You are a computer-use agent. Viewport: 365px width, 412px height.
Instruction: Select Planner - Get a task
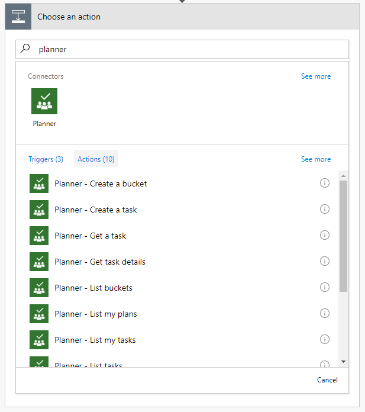tap(90, 236)
